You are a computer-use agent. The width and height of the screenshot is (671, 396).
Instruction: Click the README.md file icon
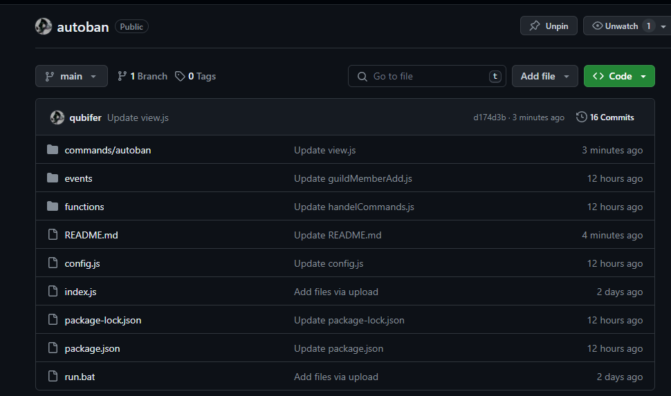click(53, 235)
